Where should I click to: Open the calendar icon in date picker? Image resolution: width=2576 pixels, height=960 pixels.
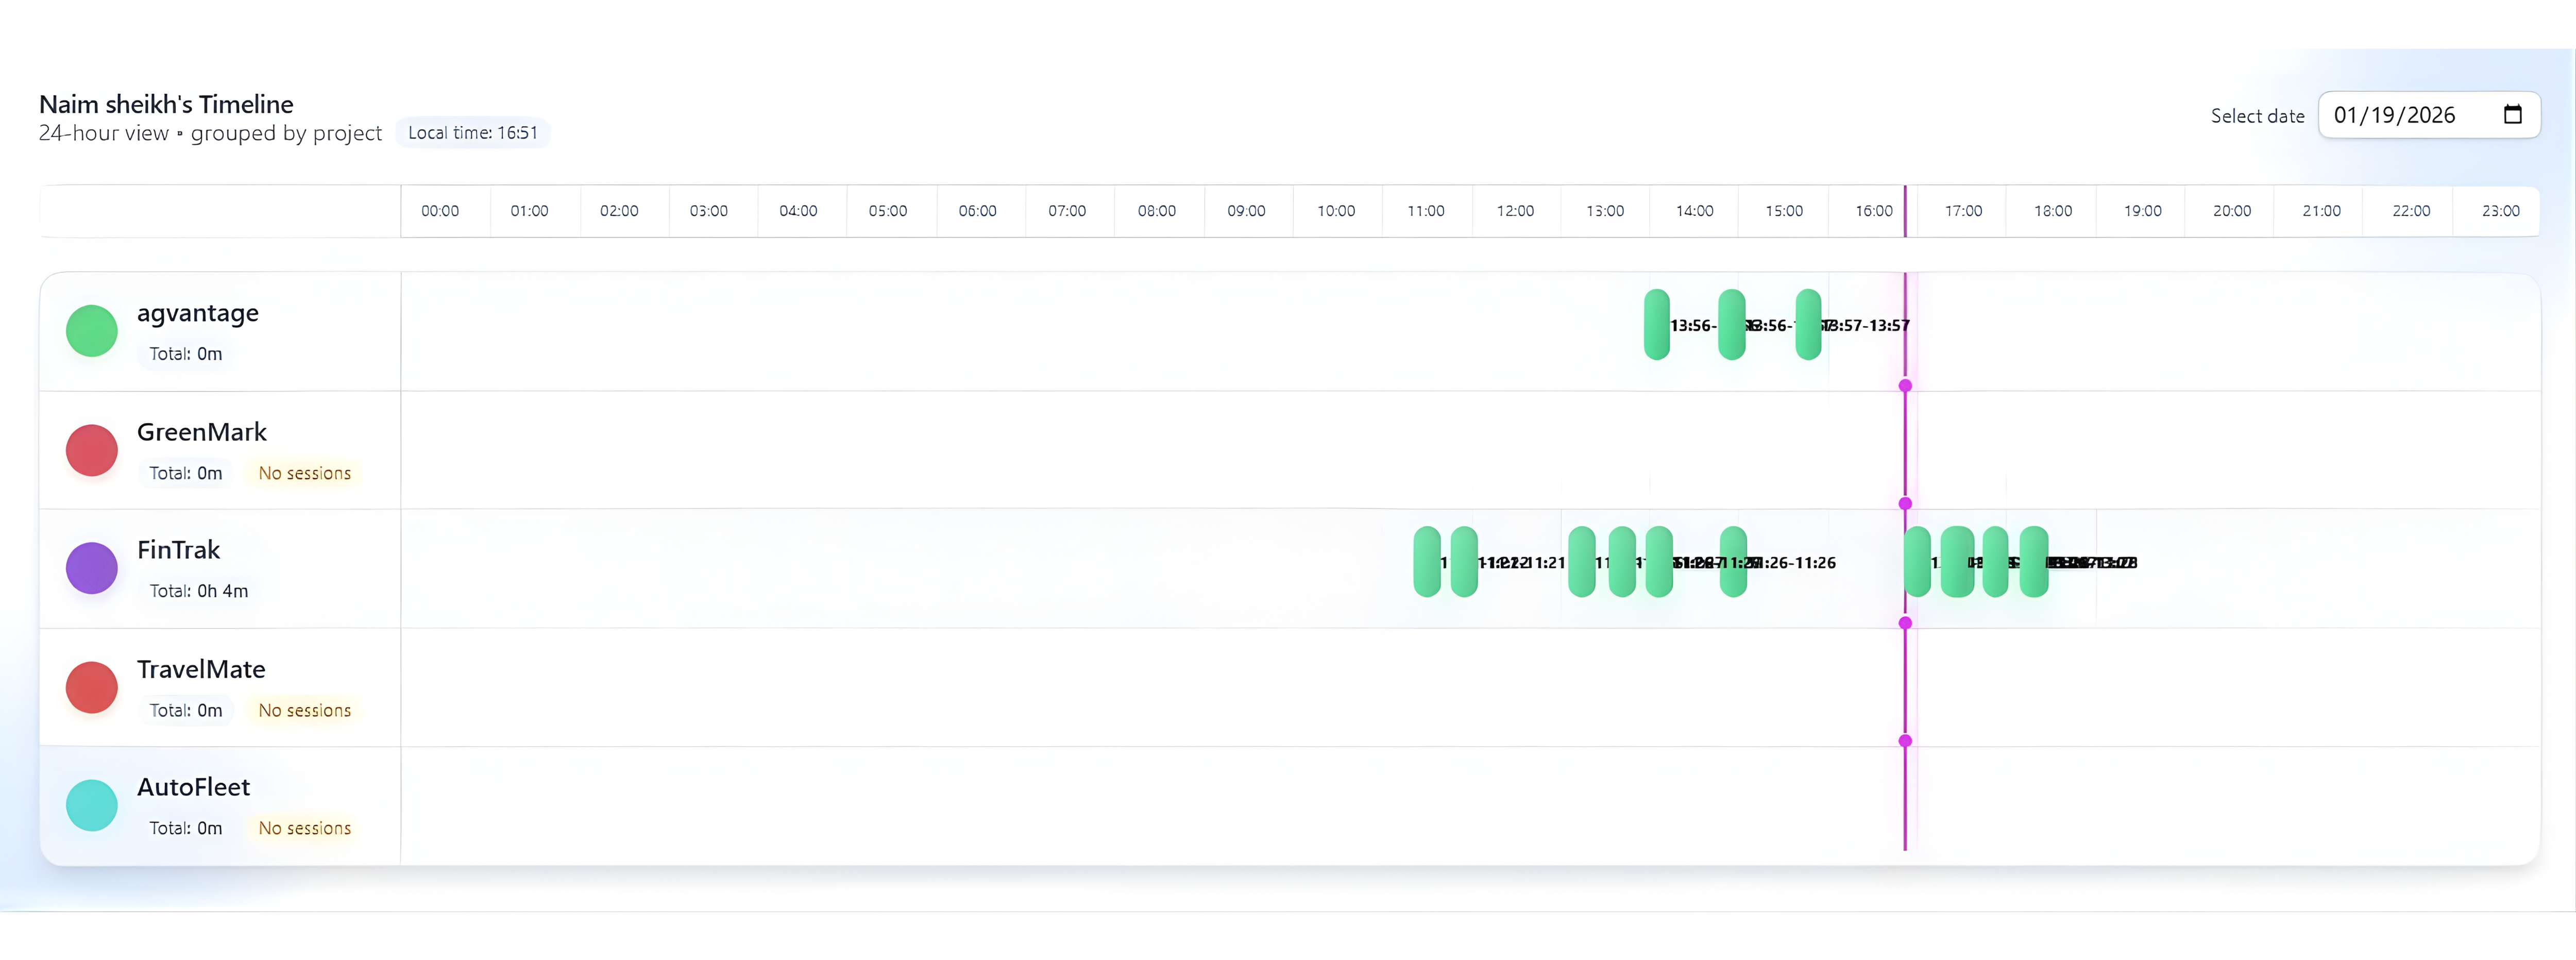[x=2514, y=115]
